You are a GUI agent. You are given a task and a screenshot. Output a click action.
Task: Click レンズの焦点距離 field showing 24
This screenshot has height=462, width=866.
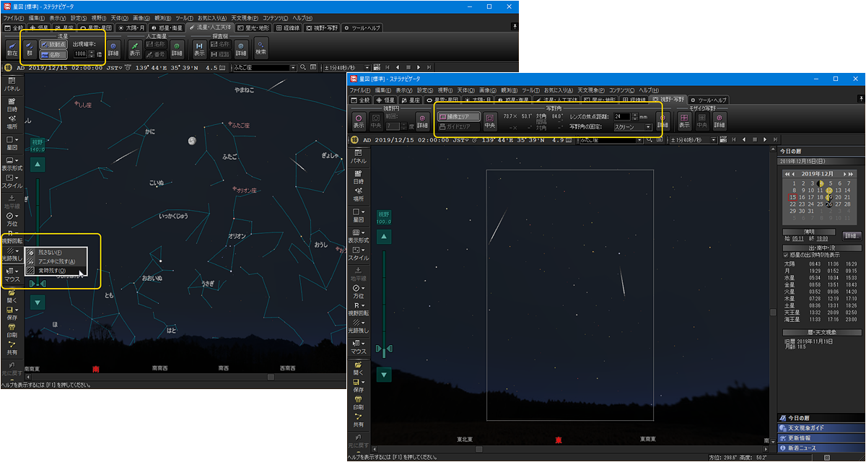(x=622, y=116)
